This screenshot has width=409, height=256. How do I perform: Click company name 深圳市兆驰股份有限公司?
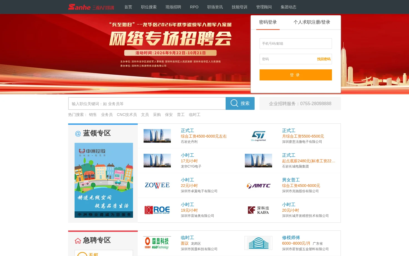(300, 191)
